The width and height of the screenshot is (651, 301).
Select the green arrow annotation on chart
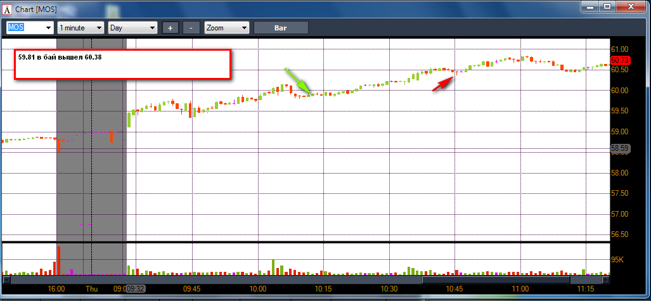tap(298, 80)
